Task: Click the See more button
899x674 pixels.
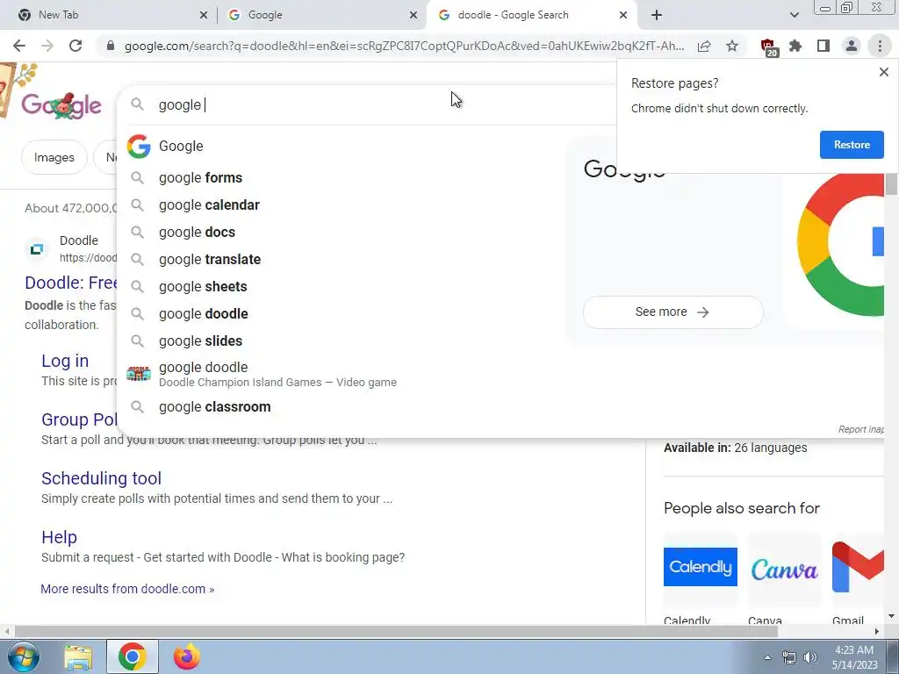Action: coord(673,312)
